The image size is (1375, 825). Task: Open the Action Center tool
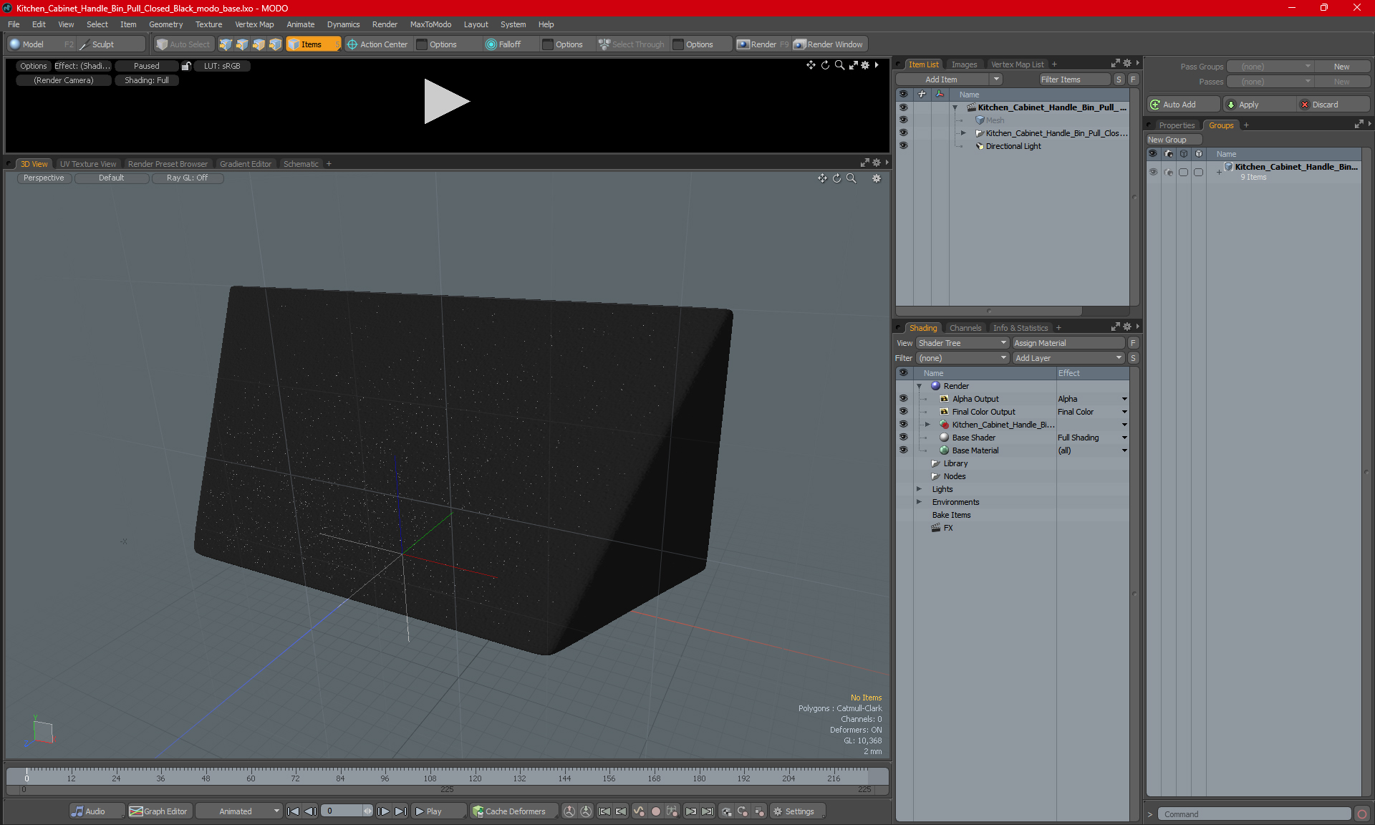click(x=377, y=44)
